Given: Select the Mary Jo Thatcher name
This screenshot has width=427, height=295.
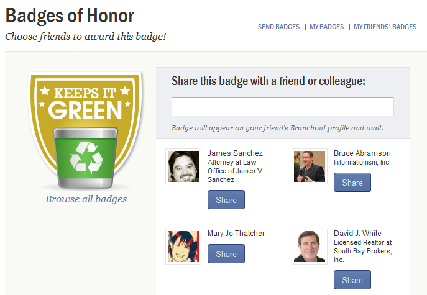Looking at the screenshot, I should (x=236, y=234).
